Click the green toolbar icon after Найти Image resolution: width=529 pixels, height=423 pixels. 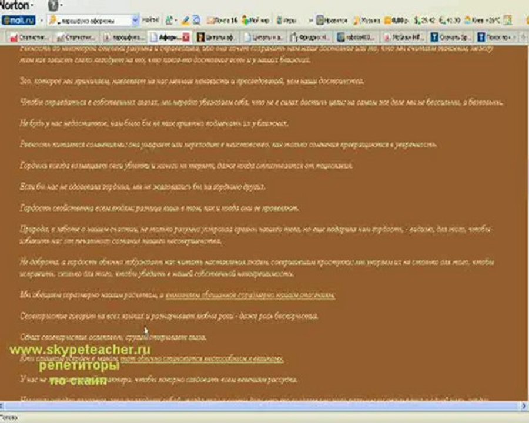point(170,21)
